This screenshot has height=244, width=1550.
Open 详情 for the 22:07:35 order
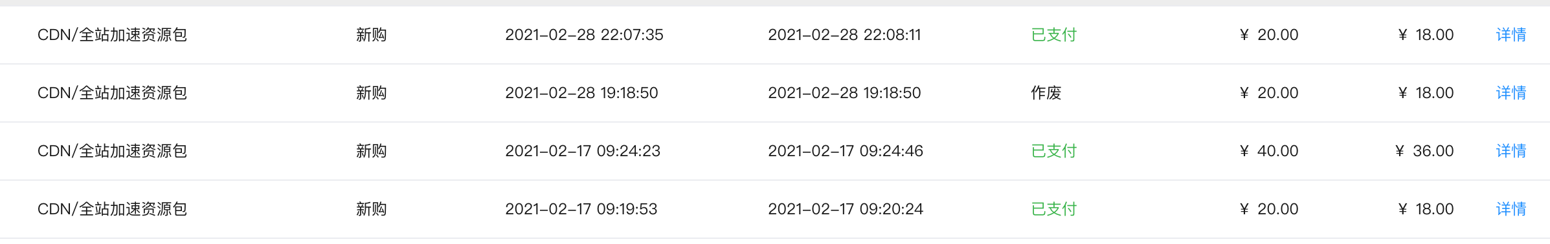[x=1511, y=35]
